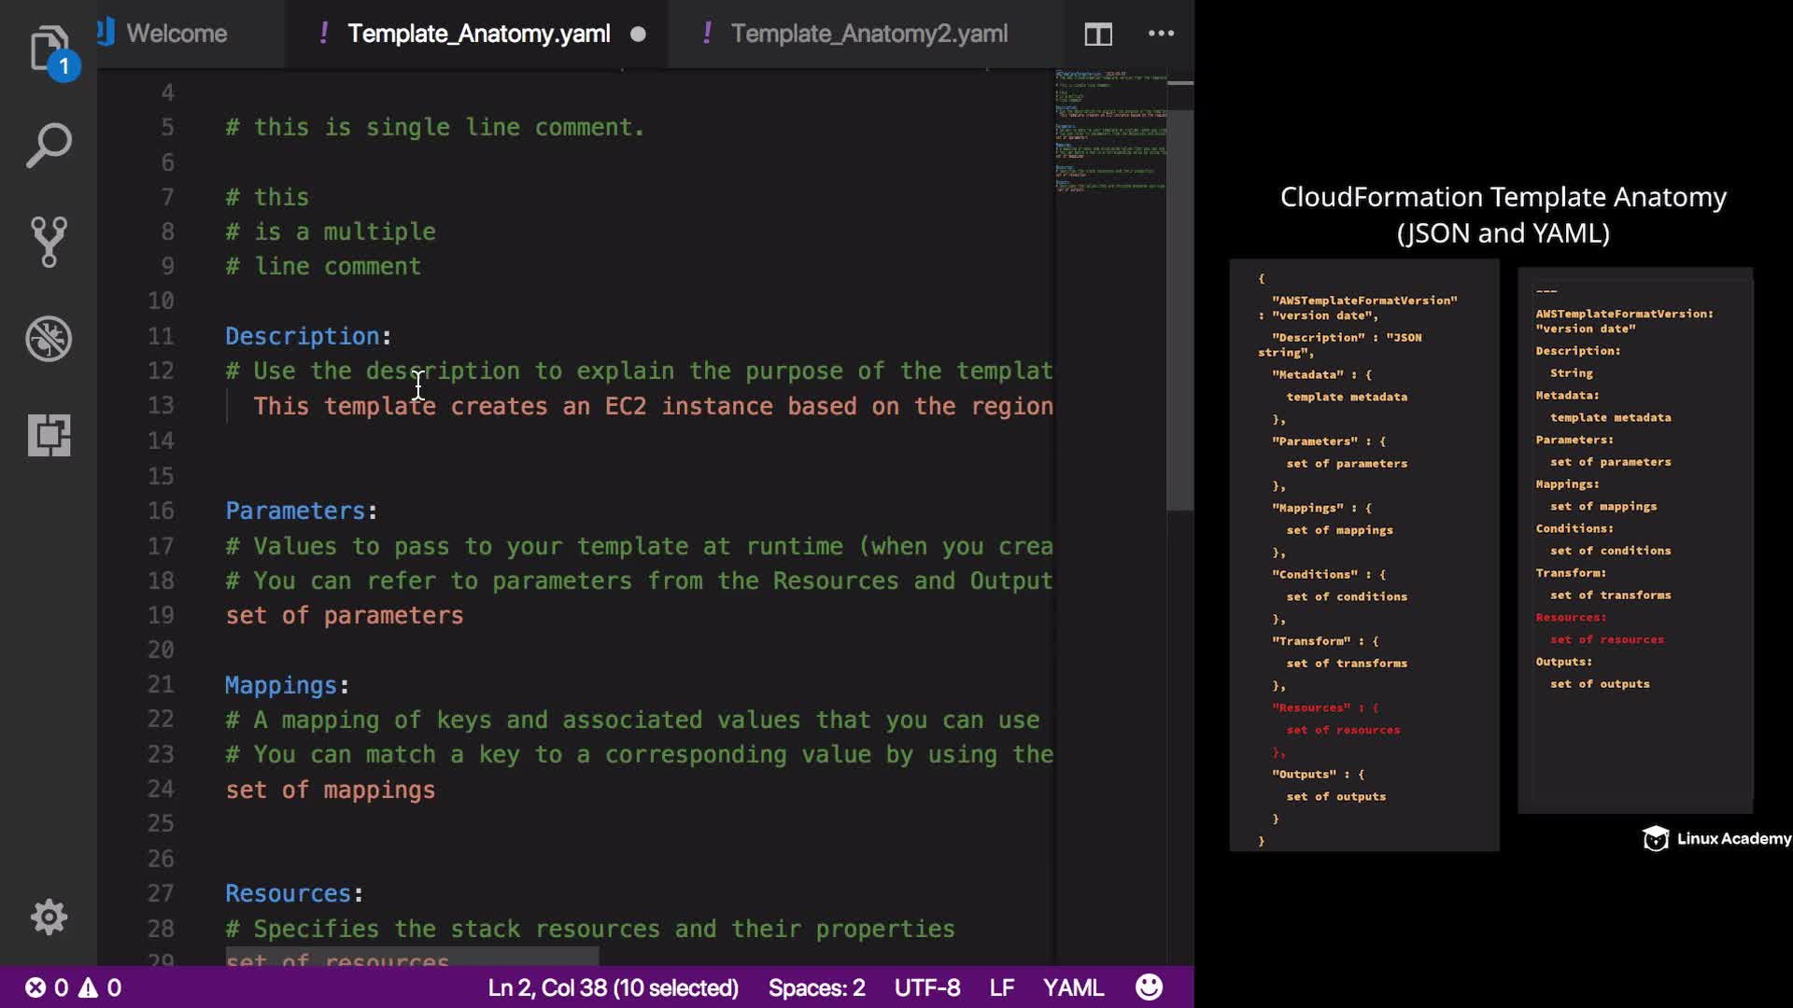Open the Manage settings gear
This screenshot has height=1008, width=1793.
pos(49,917)
